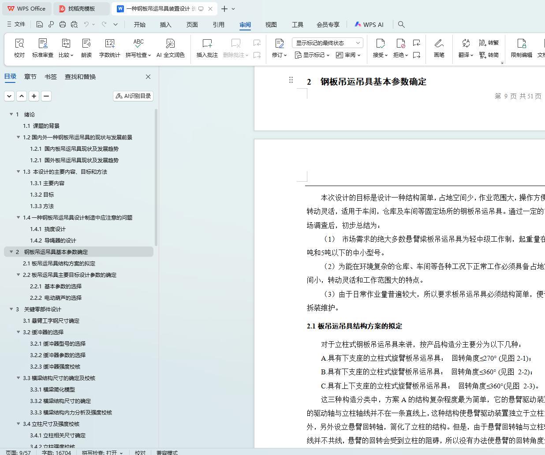This screenshot has height=455, width=545.
Task: Switch to the 开始 ribbon tab
Action: pos(140,25)
